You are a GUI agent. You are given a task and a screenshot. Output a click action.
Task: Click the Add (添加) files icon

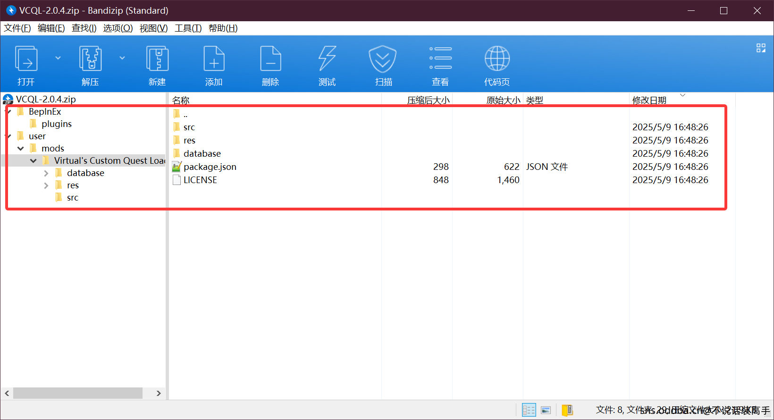[x=214, y=59]
